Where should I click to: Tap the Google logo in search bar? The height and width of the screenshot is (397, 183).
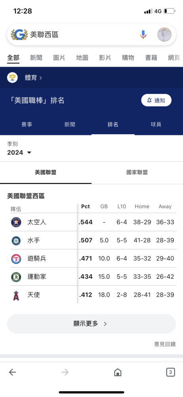19,35
